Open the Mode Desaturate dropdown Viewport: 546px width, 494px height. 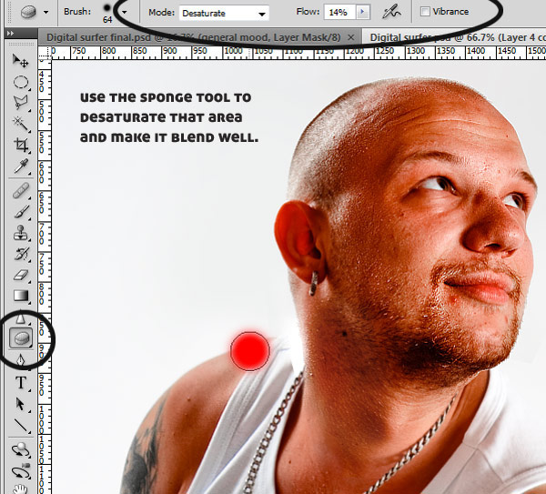[224, 14]
